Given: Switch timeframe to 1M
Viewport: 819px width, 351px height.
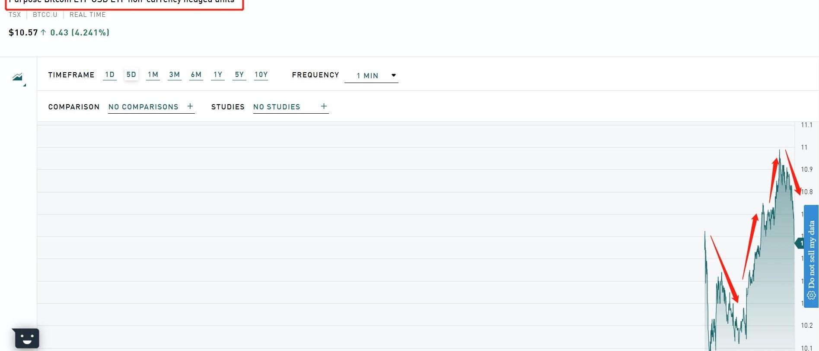Looking at the screenshot, I should (153, 75).
